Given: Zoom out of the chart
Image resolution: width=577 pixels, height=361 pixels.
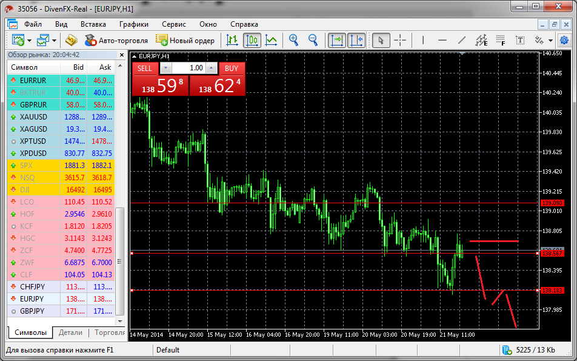Looking at the screenshot, I should click(313, 40).
